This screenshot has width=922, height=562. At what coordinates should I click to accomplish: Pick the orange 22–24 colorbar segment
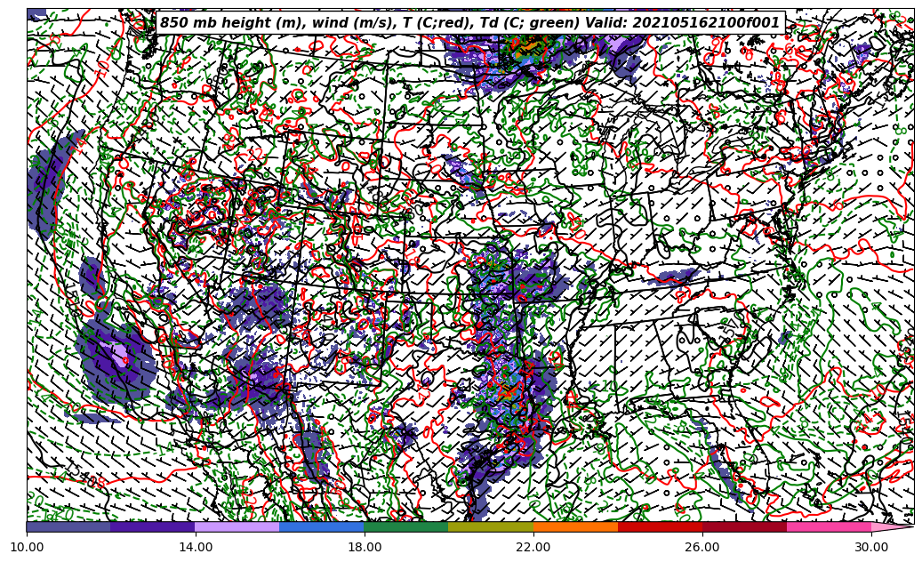pos(575,526)
